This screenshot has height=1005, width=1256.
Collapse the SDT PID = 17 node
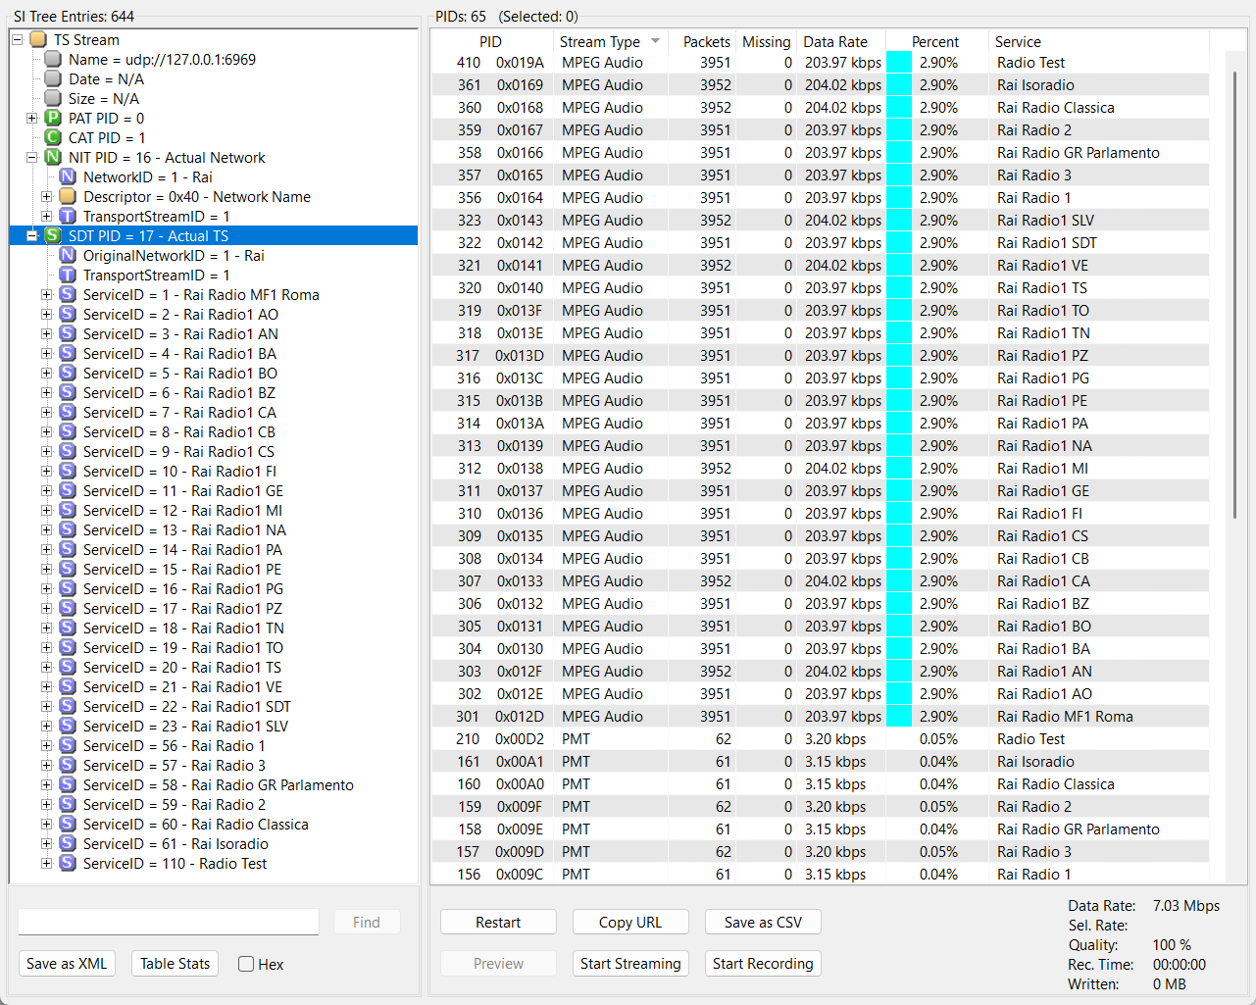pos(31,236)
